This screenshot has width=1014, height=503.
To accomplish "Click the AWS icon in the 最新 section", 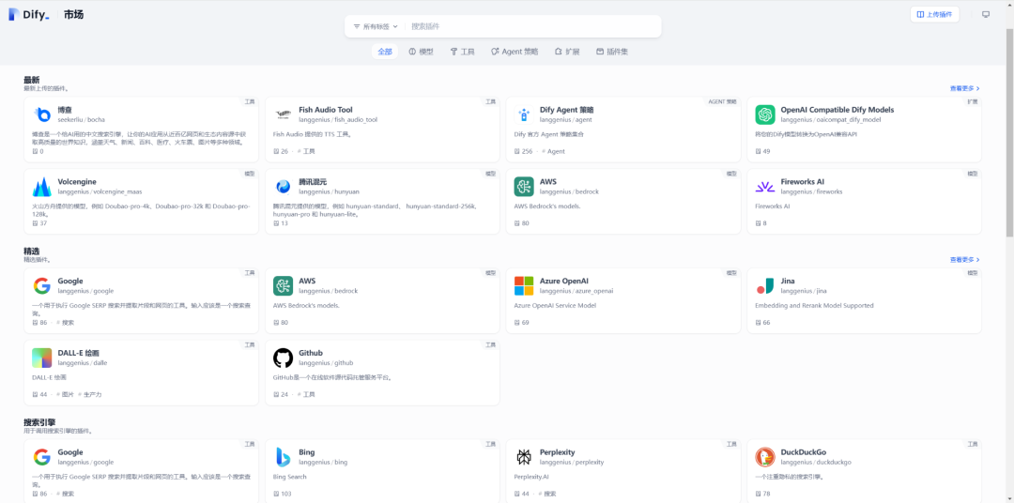I will click(524, 187).
